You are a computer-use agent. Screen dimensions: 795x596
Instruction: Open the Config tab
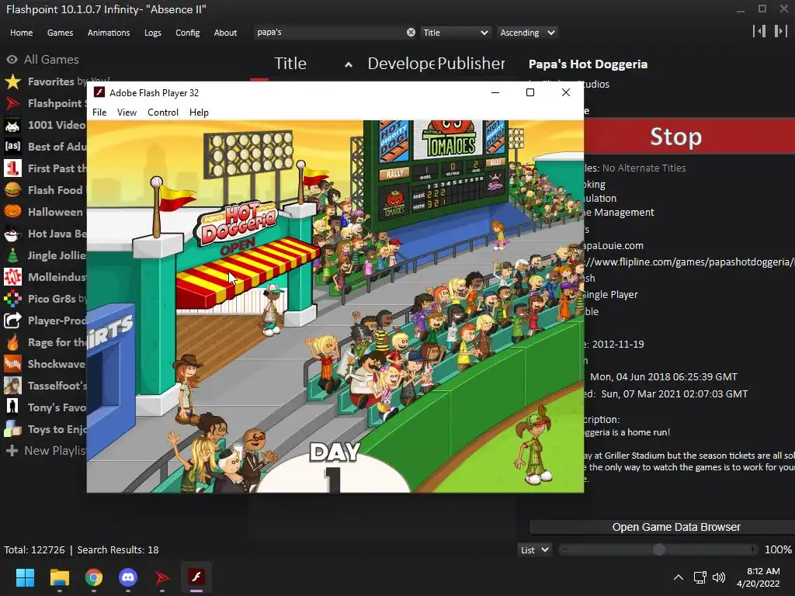(188, 33)
